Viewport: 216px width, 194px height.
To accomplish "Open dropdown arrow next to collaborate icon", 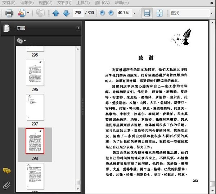I will pos(28,13).
